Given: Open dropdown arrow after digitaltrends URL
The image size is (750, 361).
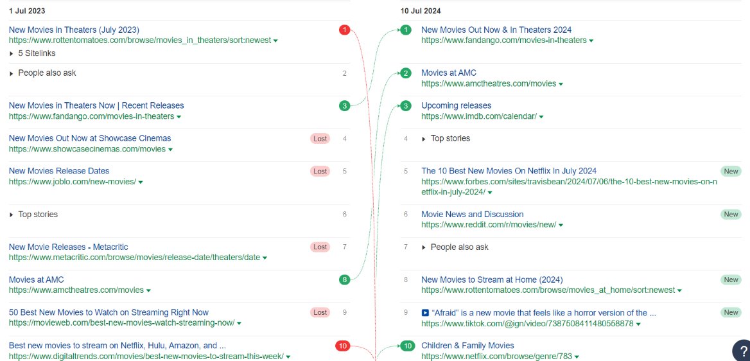Looking at the screenshot, I should click(x=288, y=357).
